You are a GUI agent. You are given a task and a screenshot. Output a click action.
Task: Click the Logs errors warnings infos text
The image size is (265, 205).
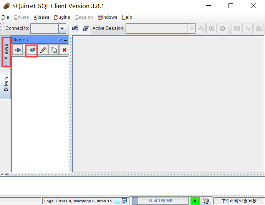78,201
